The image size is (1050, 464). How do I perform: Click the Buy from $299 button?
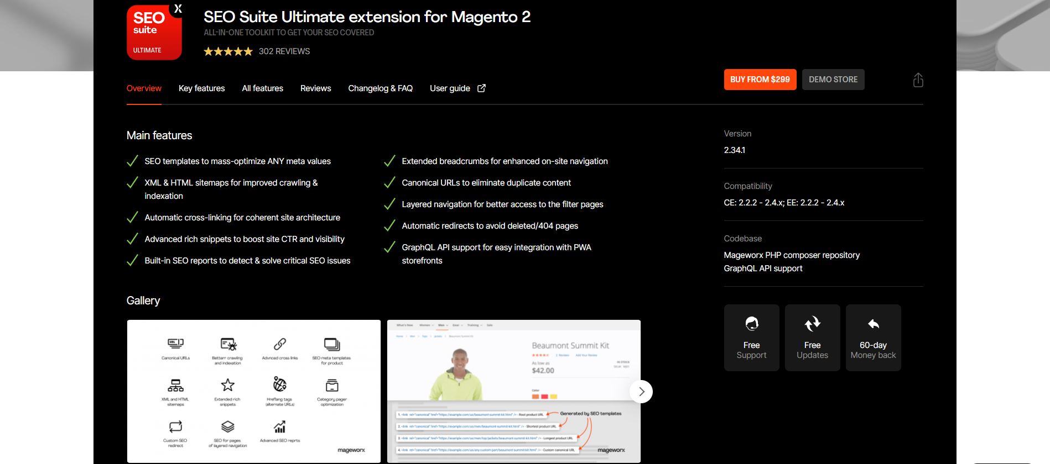(760, 80)
